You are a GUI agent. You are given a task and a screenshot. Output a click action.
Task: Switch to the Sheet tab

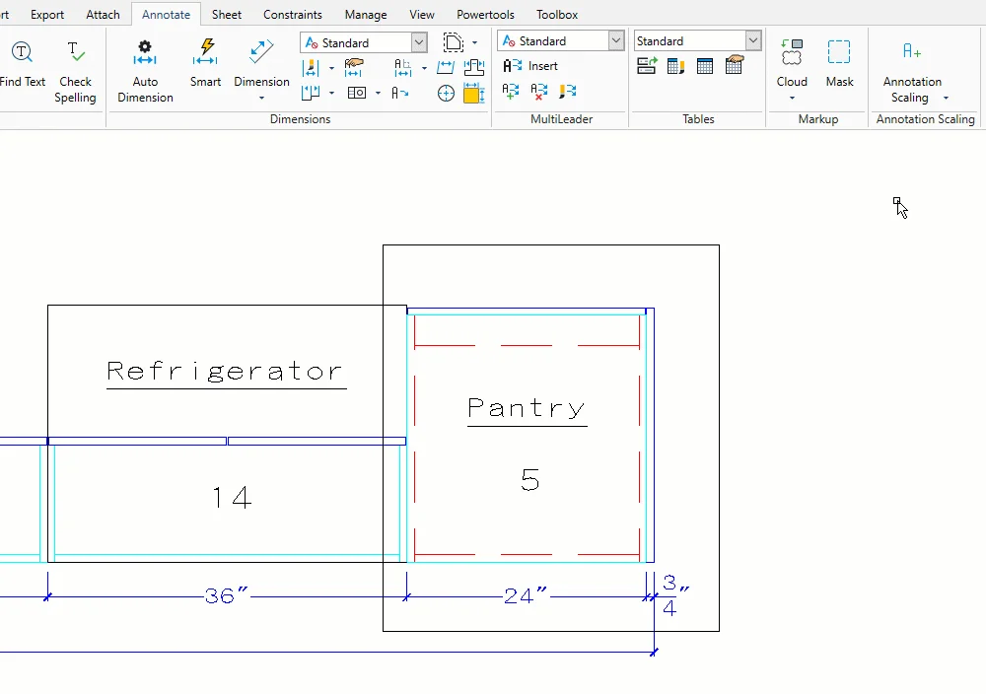(x=227, y=15)
